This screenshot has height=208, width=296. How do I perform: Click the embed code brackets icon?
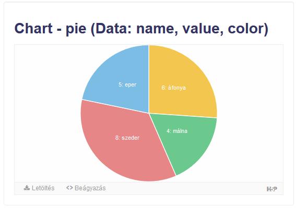(69, 188)
